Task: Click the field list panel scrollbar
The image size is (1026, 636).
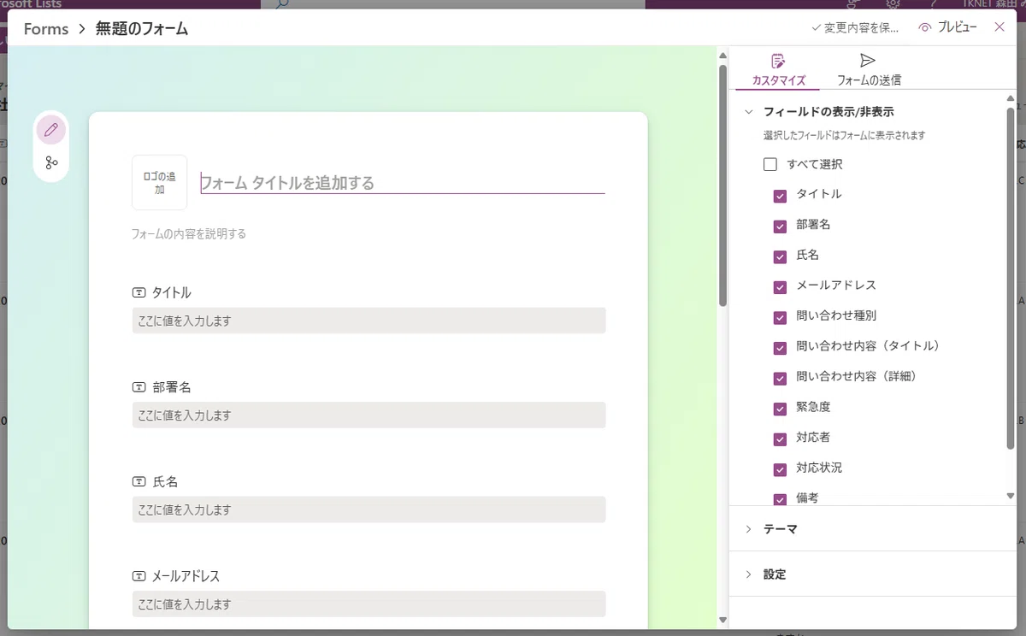Action: coord(1011,278)
